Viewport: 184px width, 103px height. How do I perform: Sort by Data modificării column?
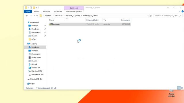click(x=92, y=20)
